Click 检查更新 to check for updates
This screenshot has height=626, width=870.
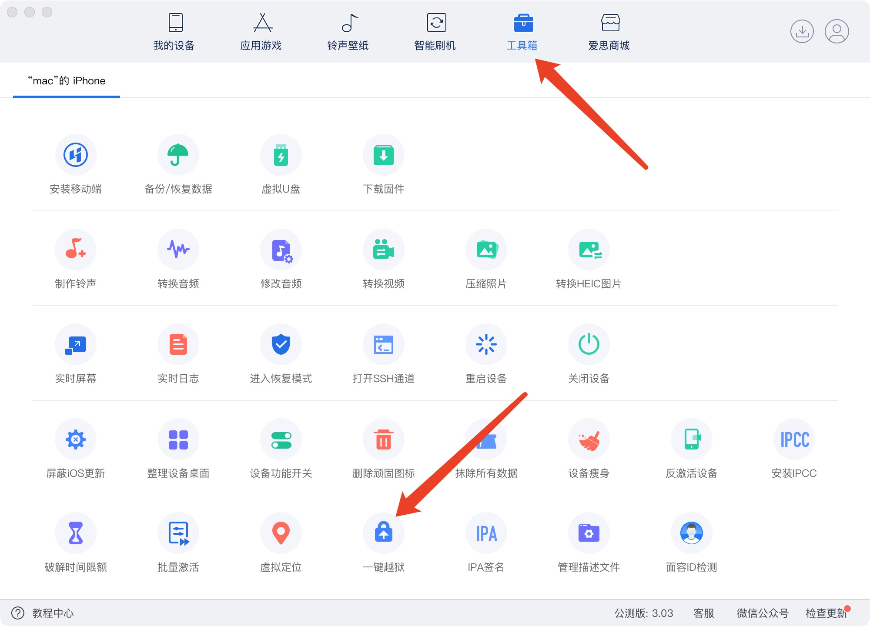tap(826, 614)
